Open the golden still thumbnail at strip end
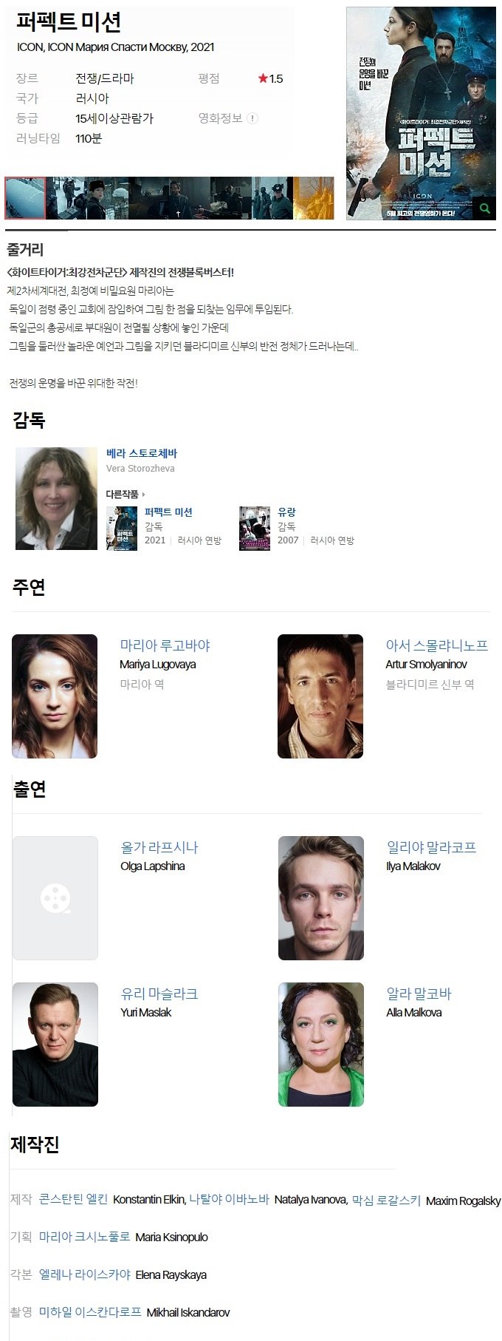The height and width of the screenshot is (1341, 502). (314, 198)
